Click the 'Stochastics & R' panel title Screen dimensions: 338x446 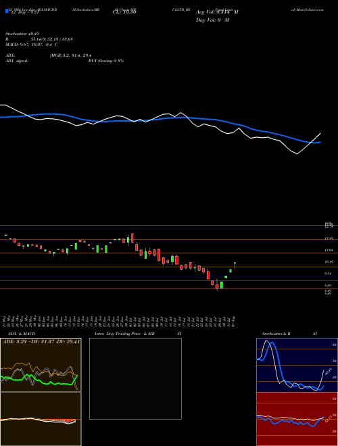point(276,334)
